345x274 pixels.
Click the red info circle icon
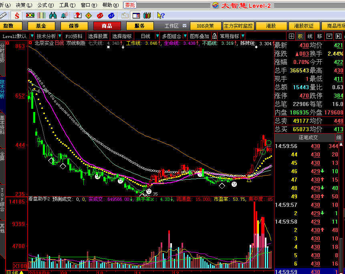click(100, 16)
